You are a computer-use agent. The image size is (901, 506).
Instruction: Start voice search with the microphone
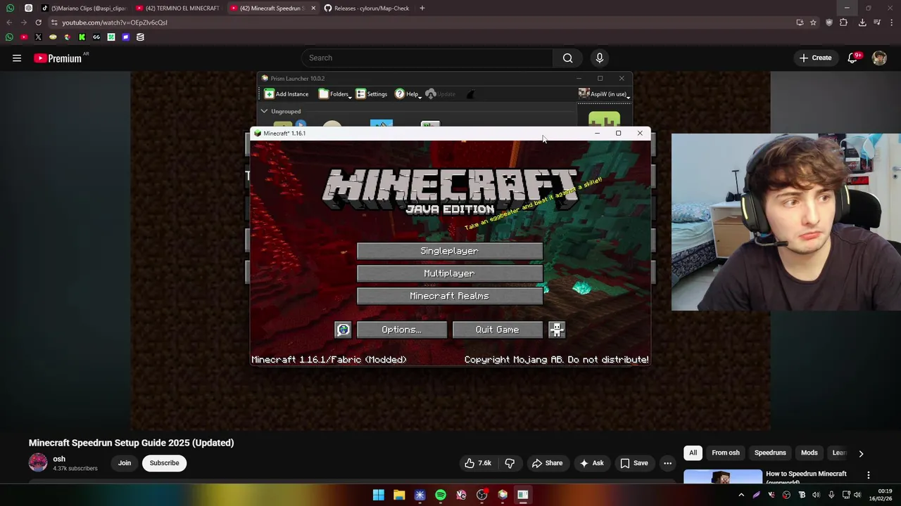(600, 58)
